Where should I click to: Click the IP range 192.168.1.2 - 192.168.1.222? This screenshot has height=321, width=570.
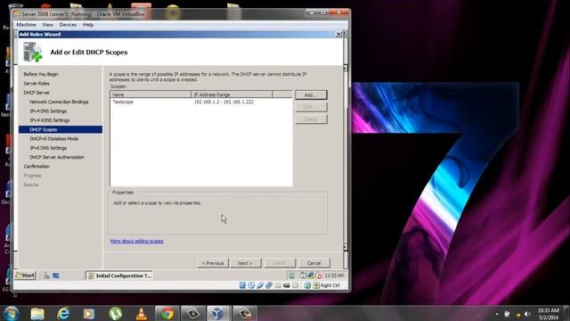tap(224, 102)
